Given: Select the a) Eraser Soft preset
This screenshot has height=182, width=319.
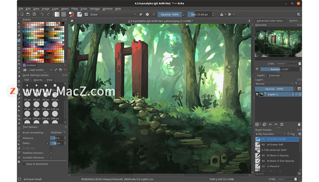Looking at the screenshot, I should click(x=277, y=145).
